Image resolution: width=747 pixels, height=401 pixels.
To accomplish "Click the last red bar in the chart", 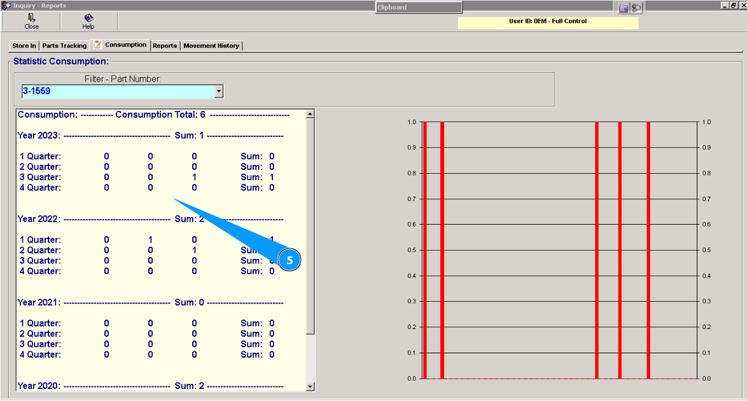I will [x=648, y=250].
